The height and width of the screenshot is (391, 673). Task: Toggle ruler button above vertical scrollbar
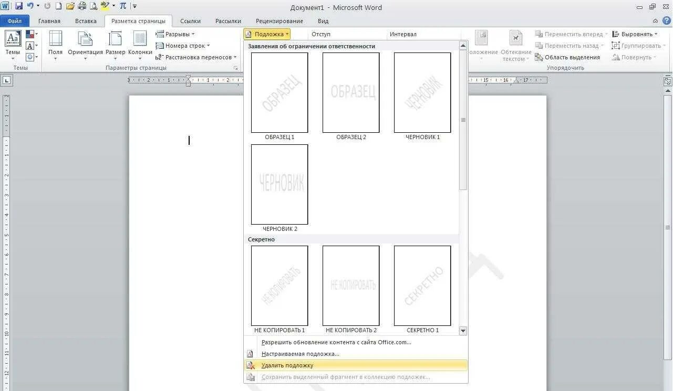coord(668,80)
